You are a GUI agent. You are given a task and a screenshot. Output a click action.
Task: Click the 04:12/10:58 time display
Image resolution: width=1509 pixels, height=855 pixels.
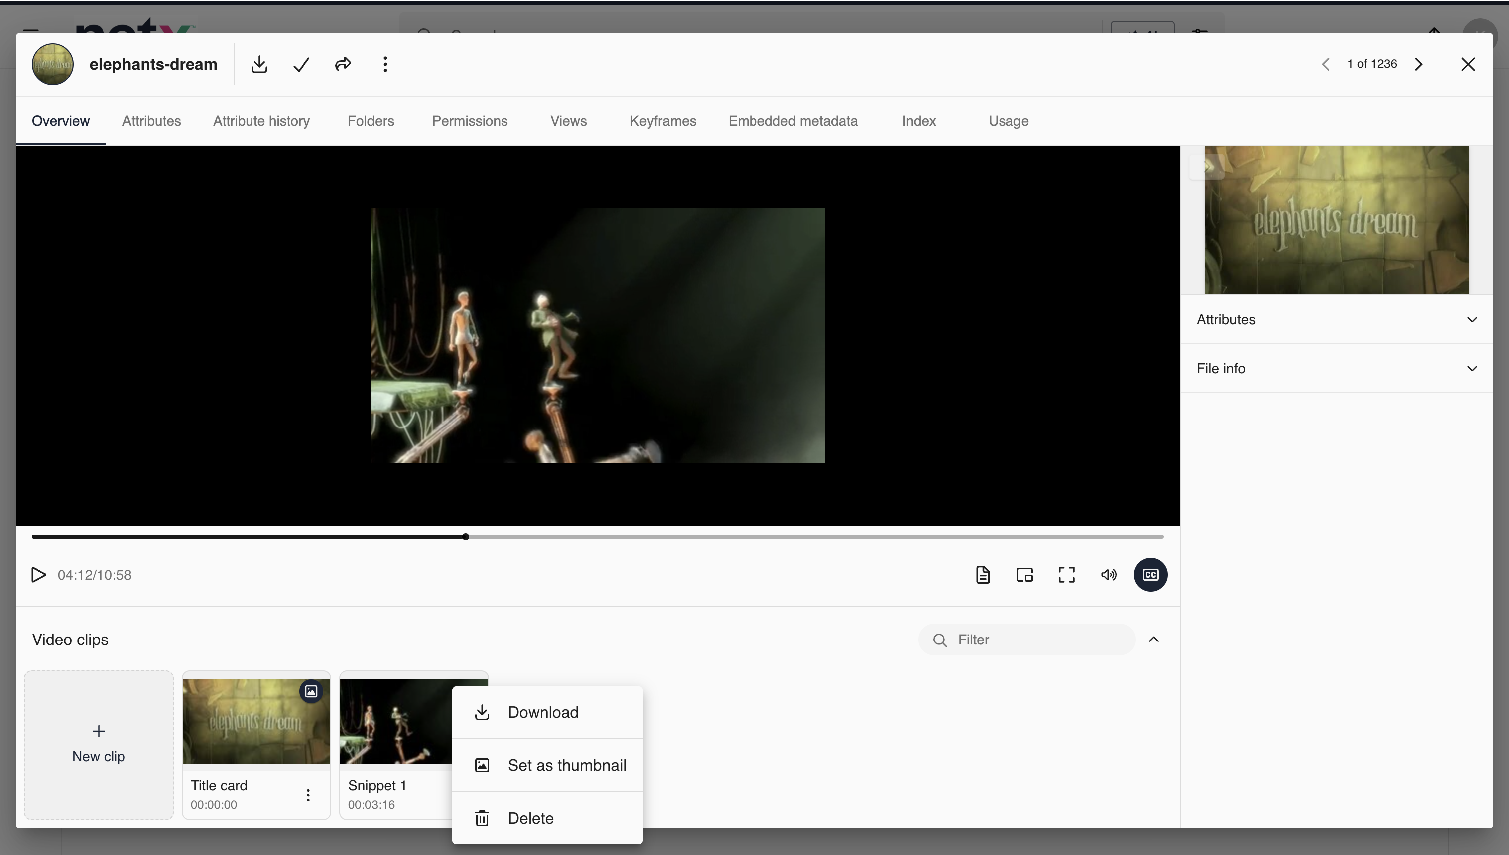tap(95, 575)
